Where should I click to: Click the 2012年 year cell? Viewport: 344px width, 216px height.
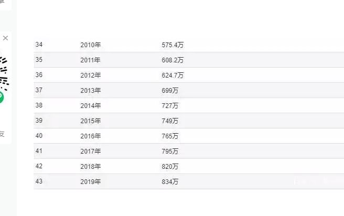coord(90,75)
